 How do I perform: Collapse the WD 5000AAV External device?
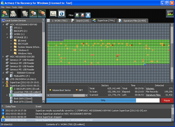coord(3,73)
